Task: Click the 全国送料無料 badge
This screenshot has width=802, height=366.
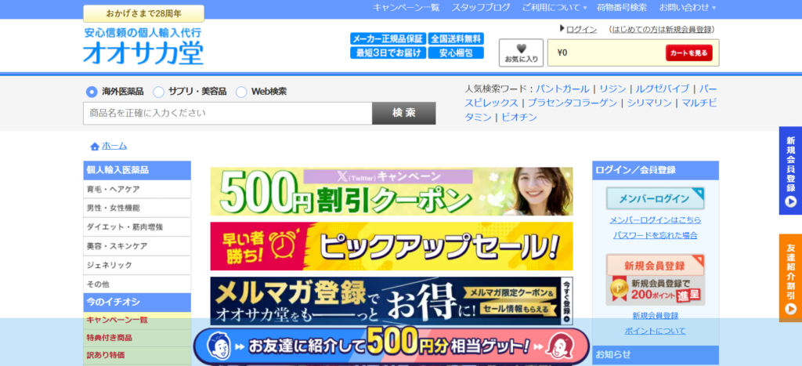Action: click(456, 39)
